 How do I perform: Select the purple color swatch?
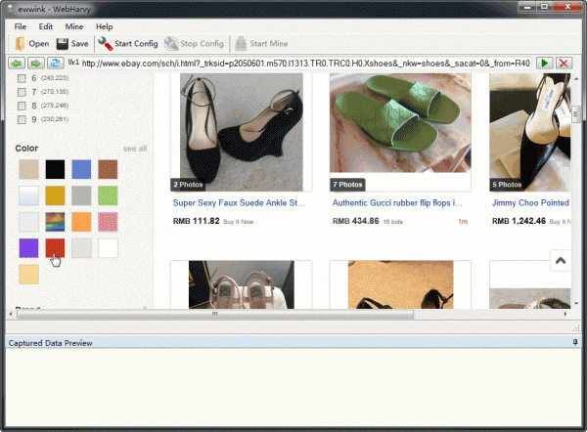coord(28,248)
